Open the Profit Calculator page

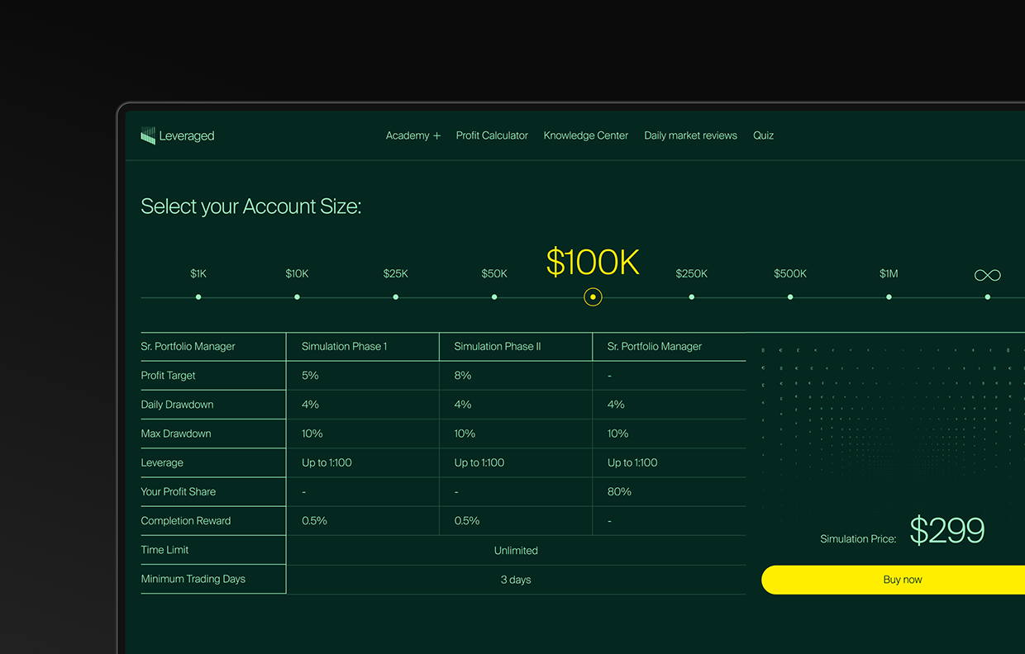point(492,135)
